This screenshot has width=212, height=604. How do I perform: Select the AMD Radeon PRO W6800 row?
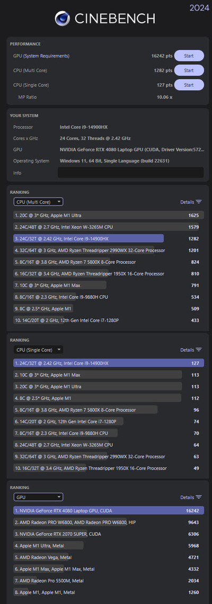point(109,522)
